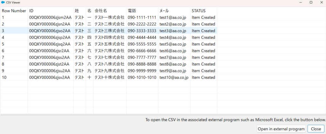Click Open in external program button
Image resolution: width=326 pixels, height=134 pixels.
[281, 129]
